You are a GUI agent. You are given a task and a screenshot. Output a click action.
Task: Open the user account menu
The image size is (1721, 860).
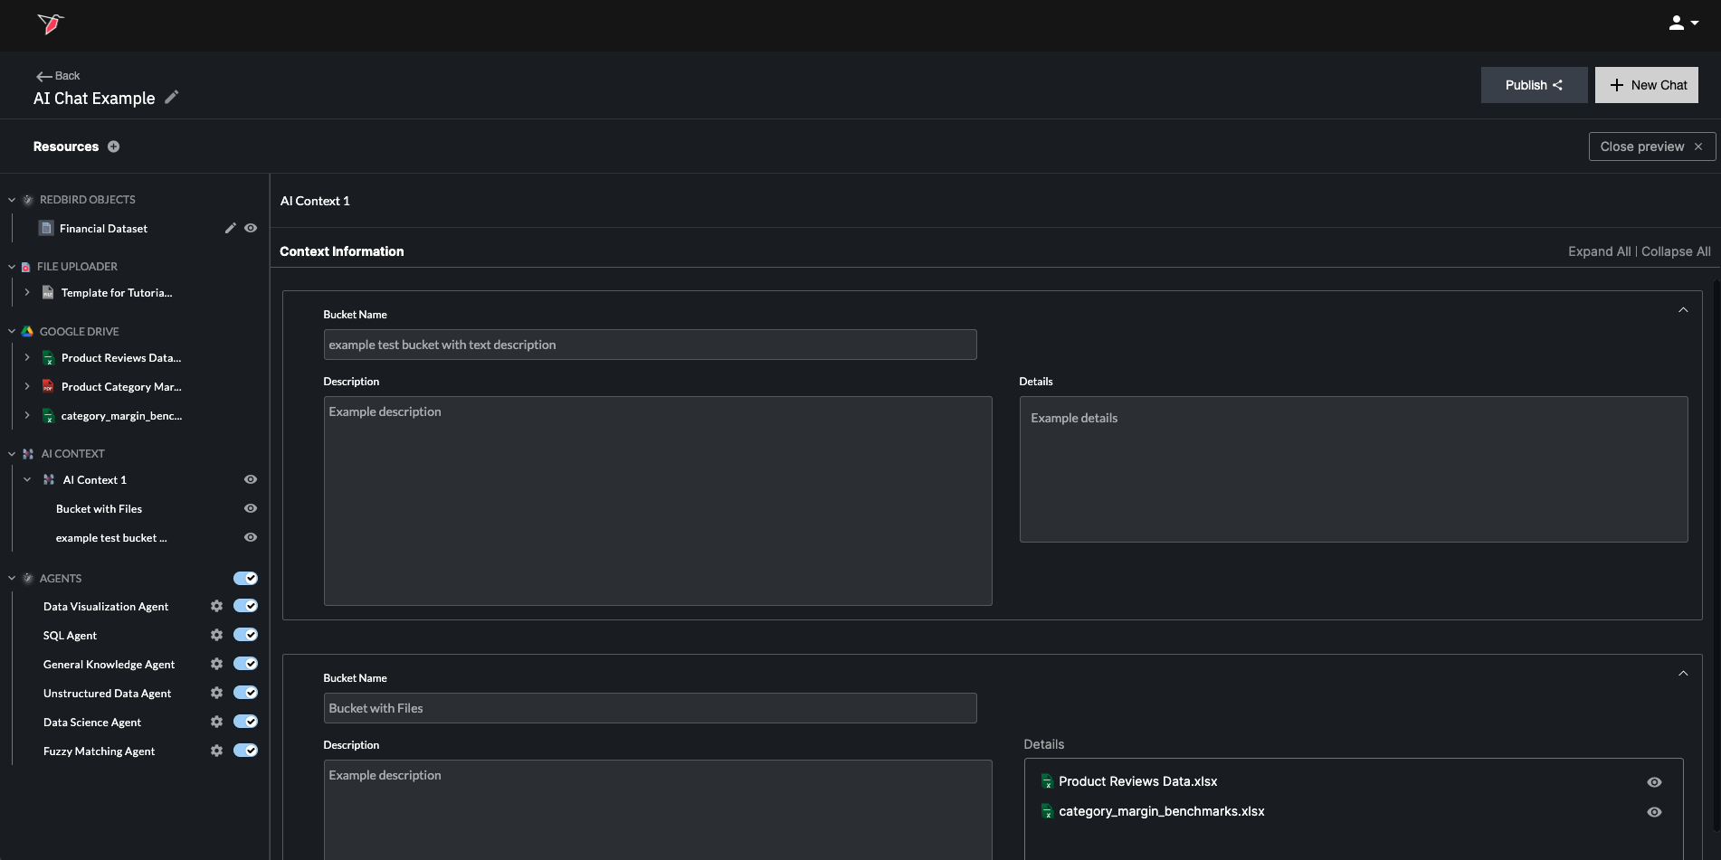click(1683, 24)
